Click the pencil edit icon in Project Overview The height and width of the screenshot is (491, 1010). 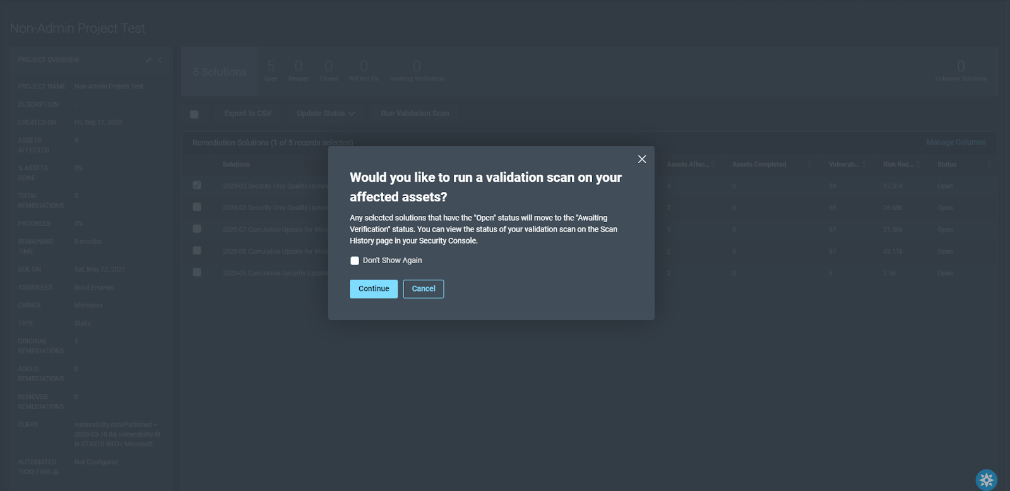148,60
